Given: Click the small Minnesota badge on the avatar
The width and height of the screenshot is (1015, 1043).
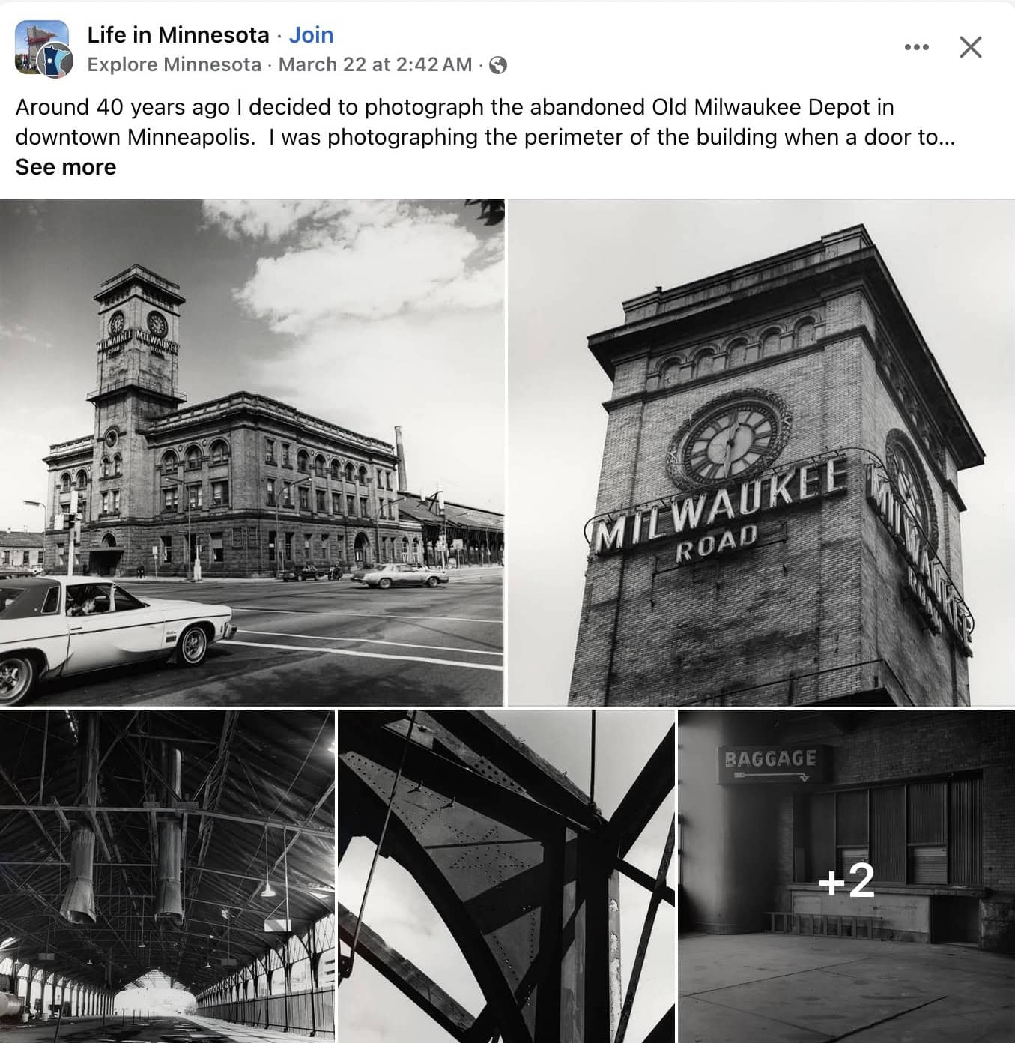Looking at the screenshot, I should coord(56,61).
